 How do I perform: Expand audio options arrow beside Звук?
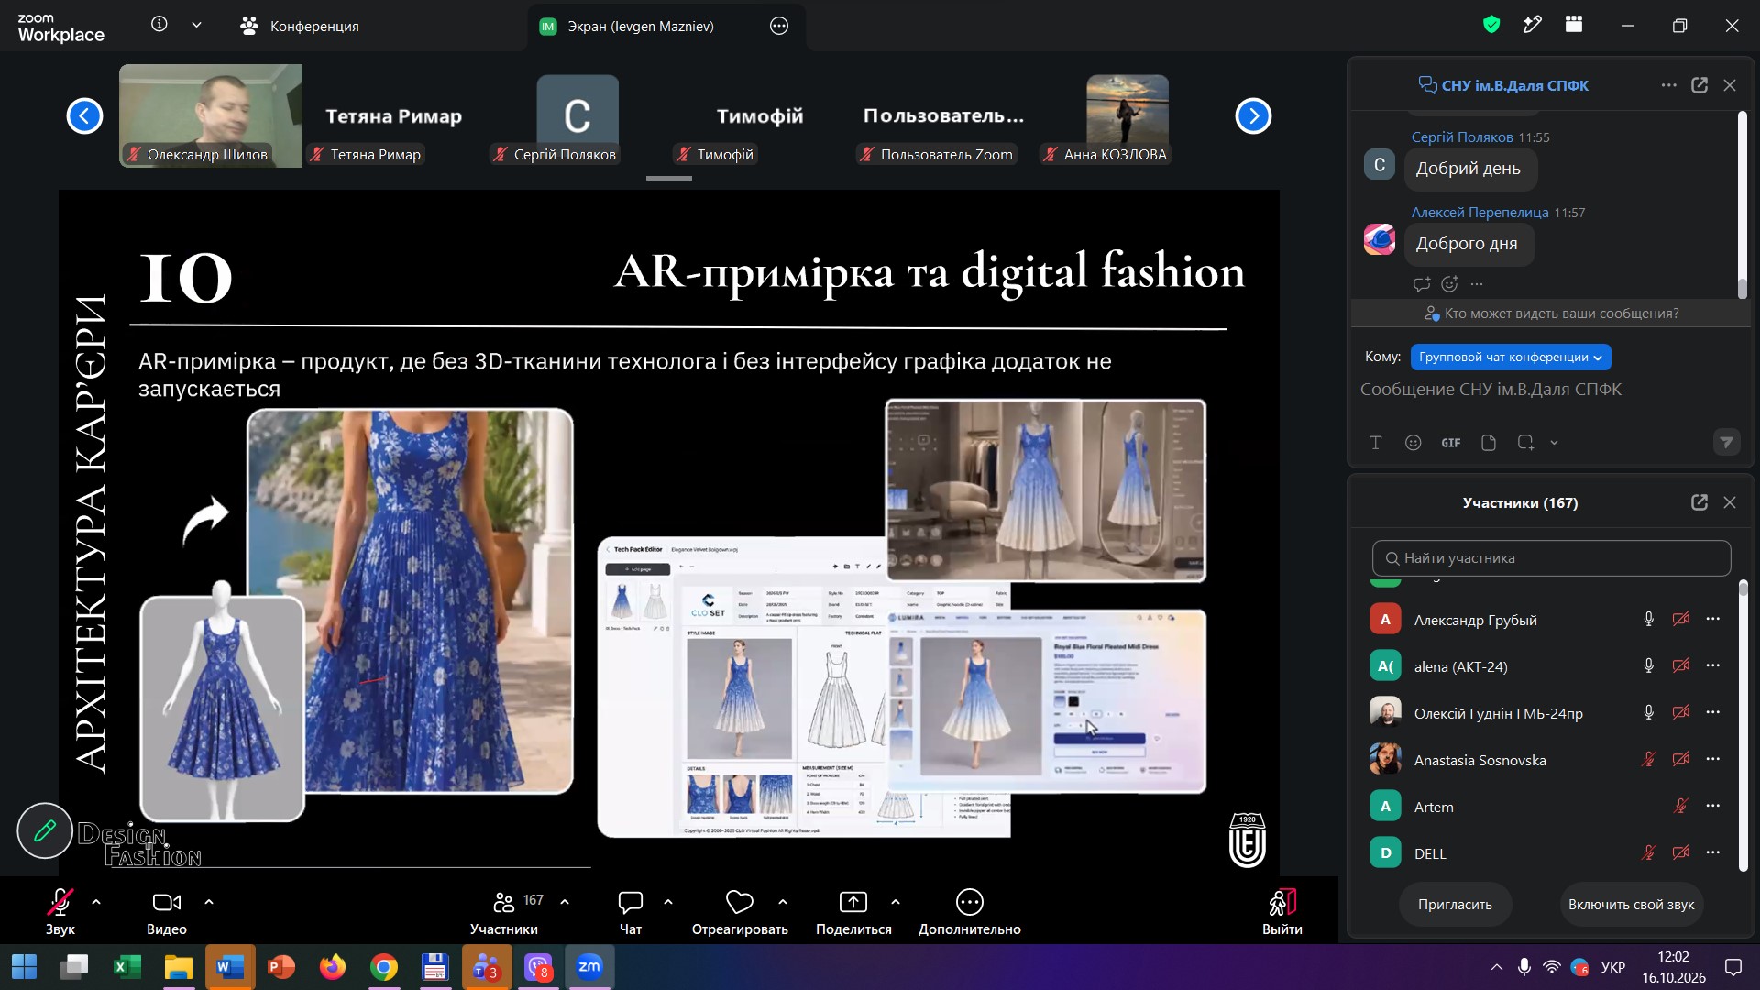click(x=96, y=902)
